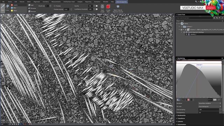Open the Renderer dropdown

(210, 103)
